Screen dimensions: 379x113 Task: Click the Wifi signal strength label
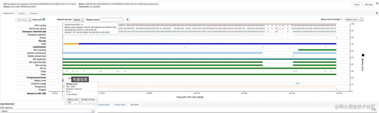(37, 62)
